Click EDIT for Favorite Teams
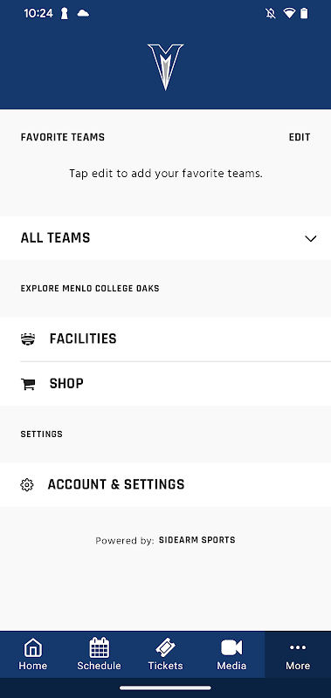This screenshot has width=331, height=698. [300, 137]
